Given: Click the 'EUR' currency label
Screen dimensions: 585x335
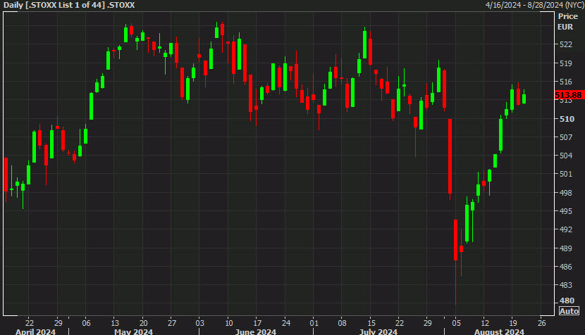Looking at the screenshot, I should pos(565,27).
